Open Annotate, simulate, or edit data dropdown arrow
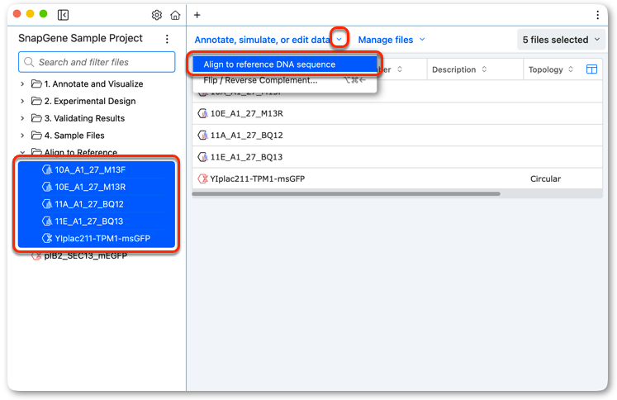Image resolution: width=617 pixels, height=400 pixels. 339,39
